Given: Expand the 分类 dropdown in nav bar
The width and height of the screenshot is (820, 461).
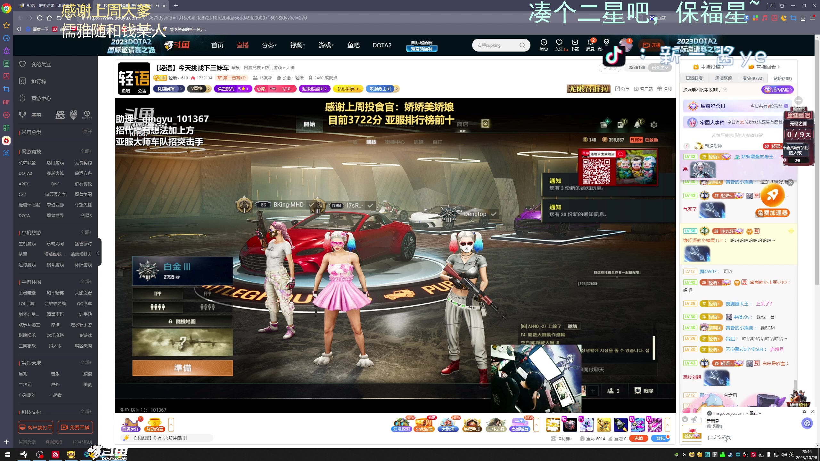Looking at the screenshot, I should pyautogui.click(x=269, y=45).
